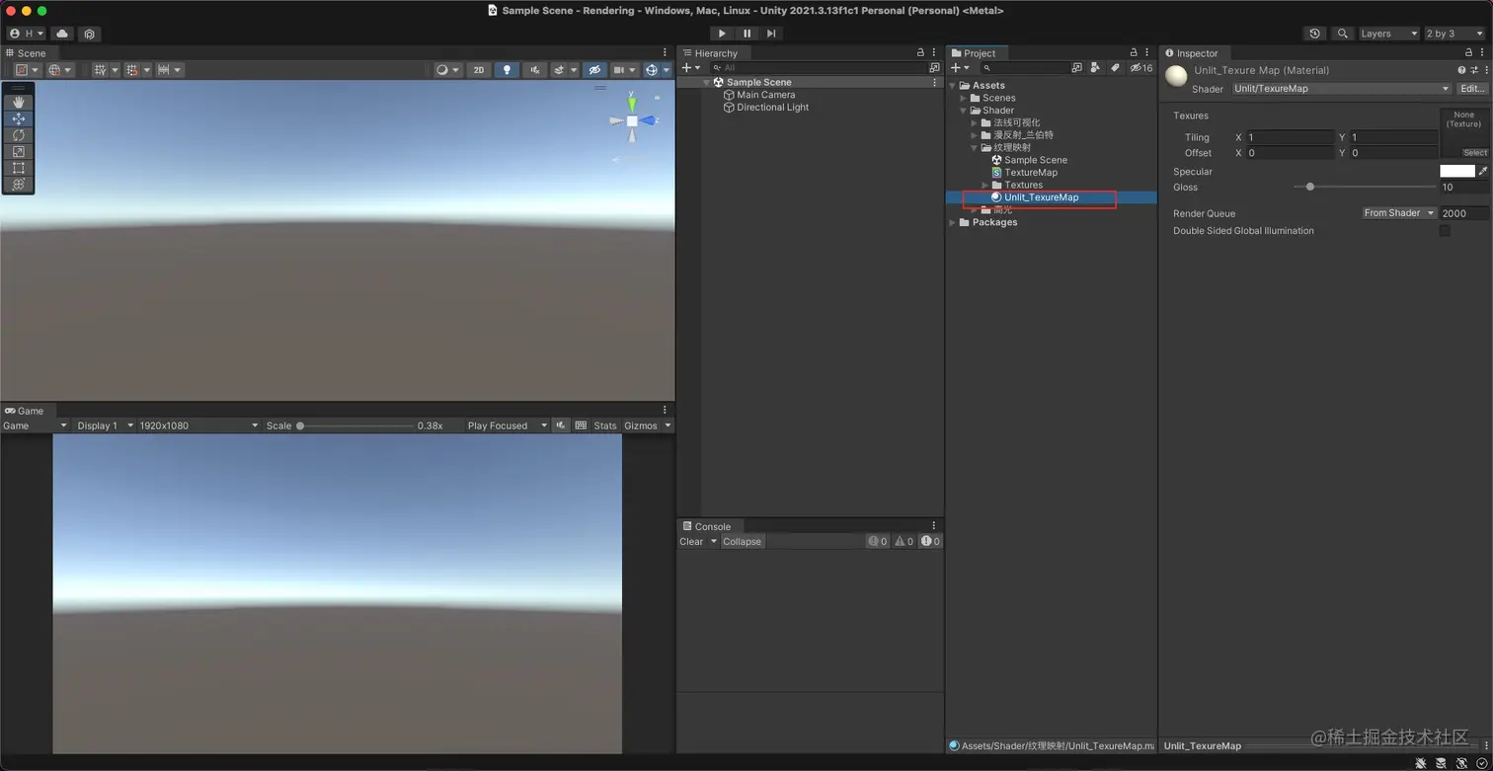Expand the Packages folder
The image size is (1493, 771).
pyautogui.click(x=953, y=222)
